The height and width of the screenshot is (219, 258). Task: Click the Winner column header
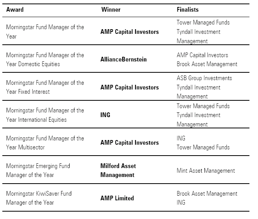111,9
